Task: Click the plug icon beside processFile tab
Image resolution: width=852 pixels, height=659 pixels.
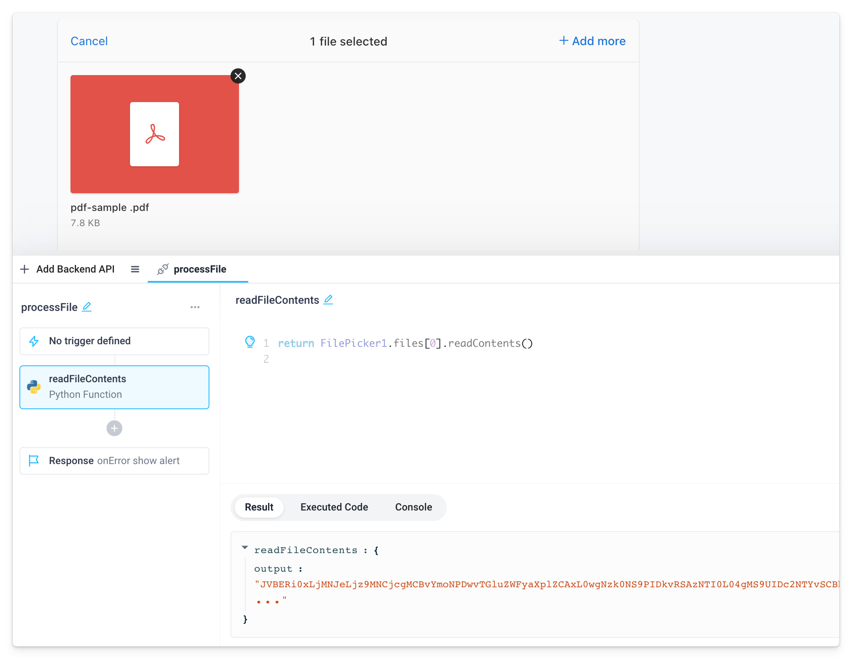Action: point(163,269)
